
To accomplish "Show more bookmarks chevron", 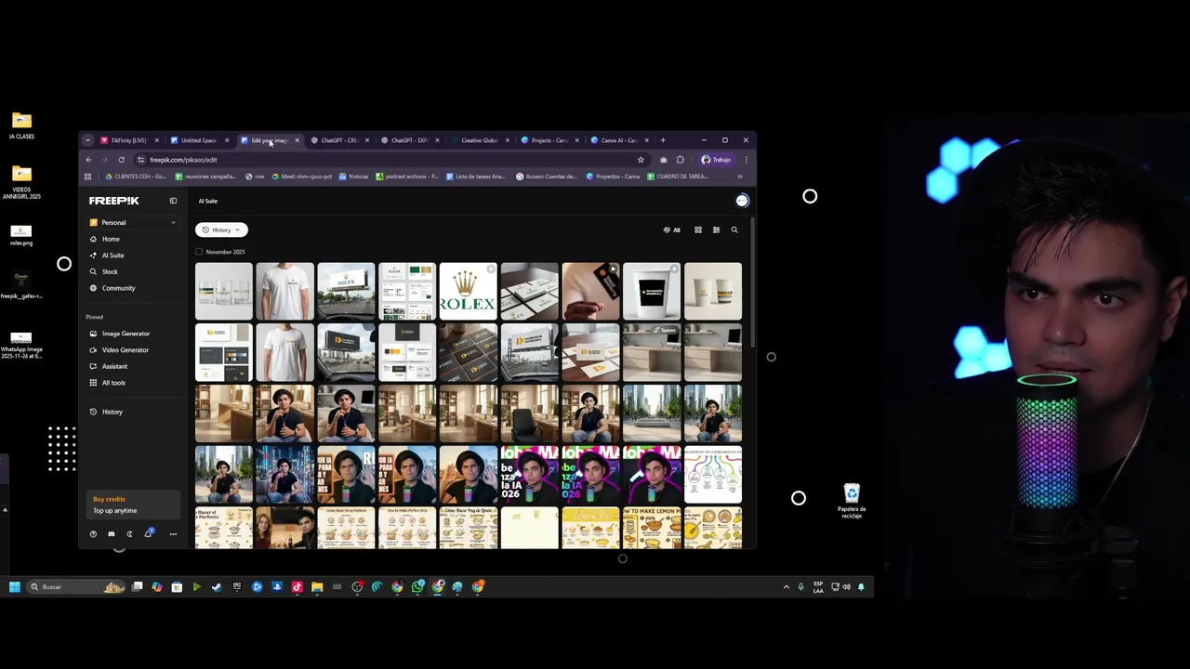I will click(740, 177).
